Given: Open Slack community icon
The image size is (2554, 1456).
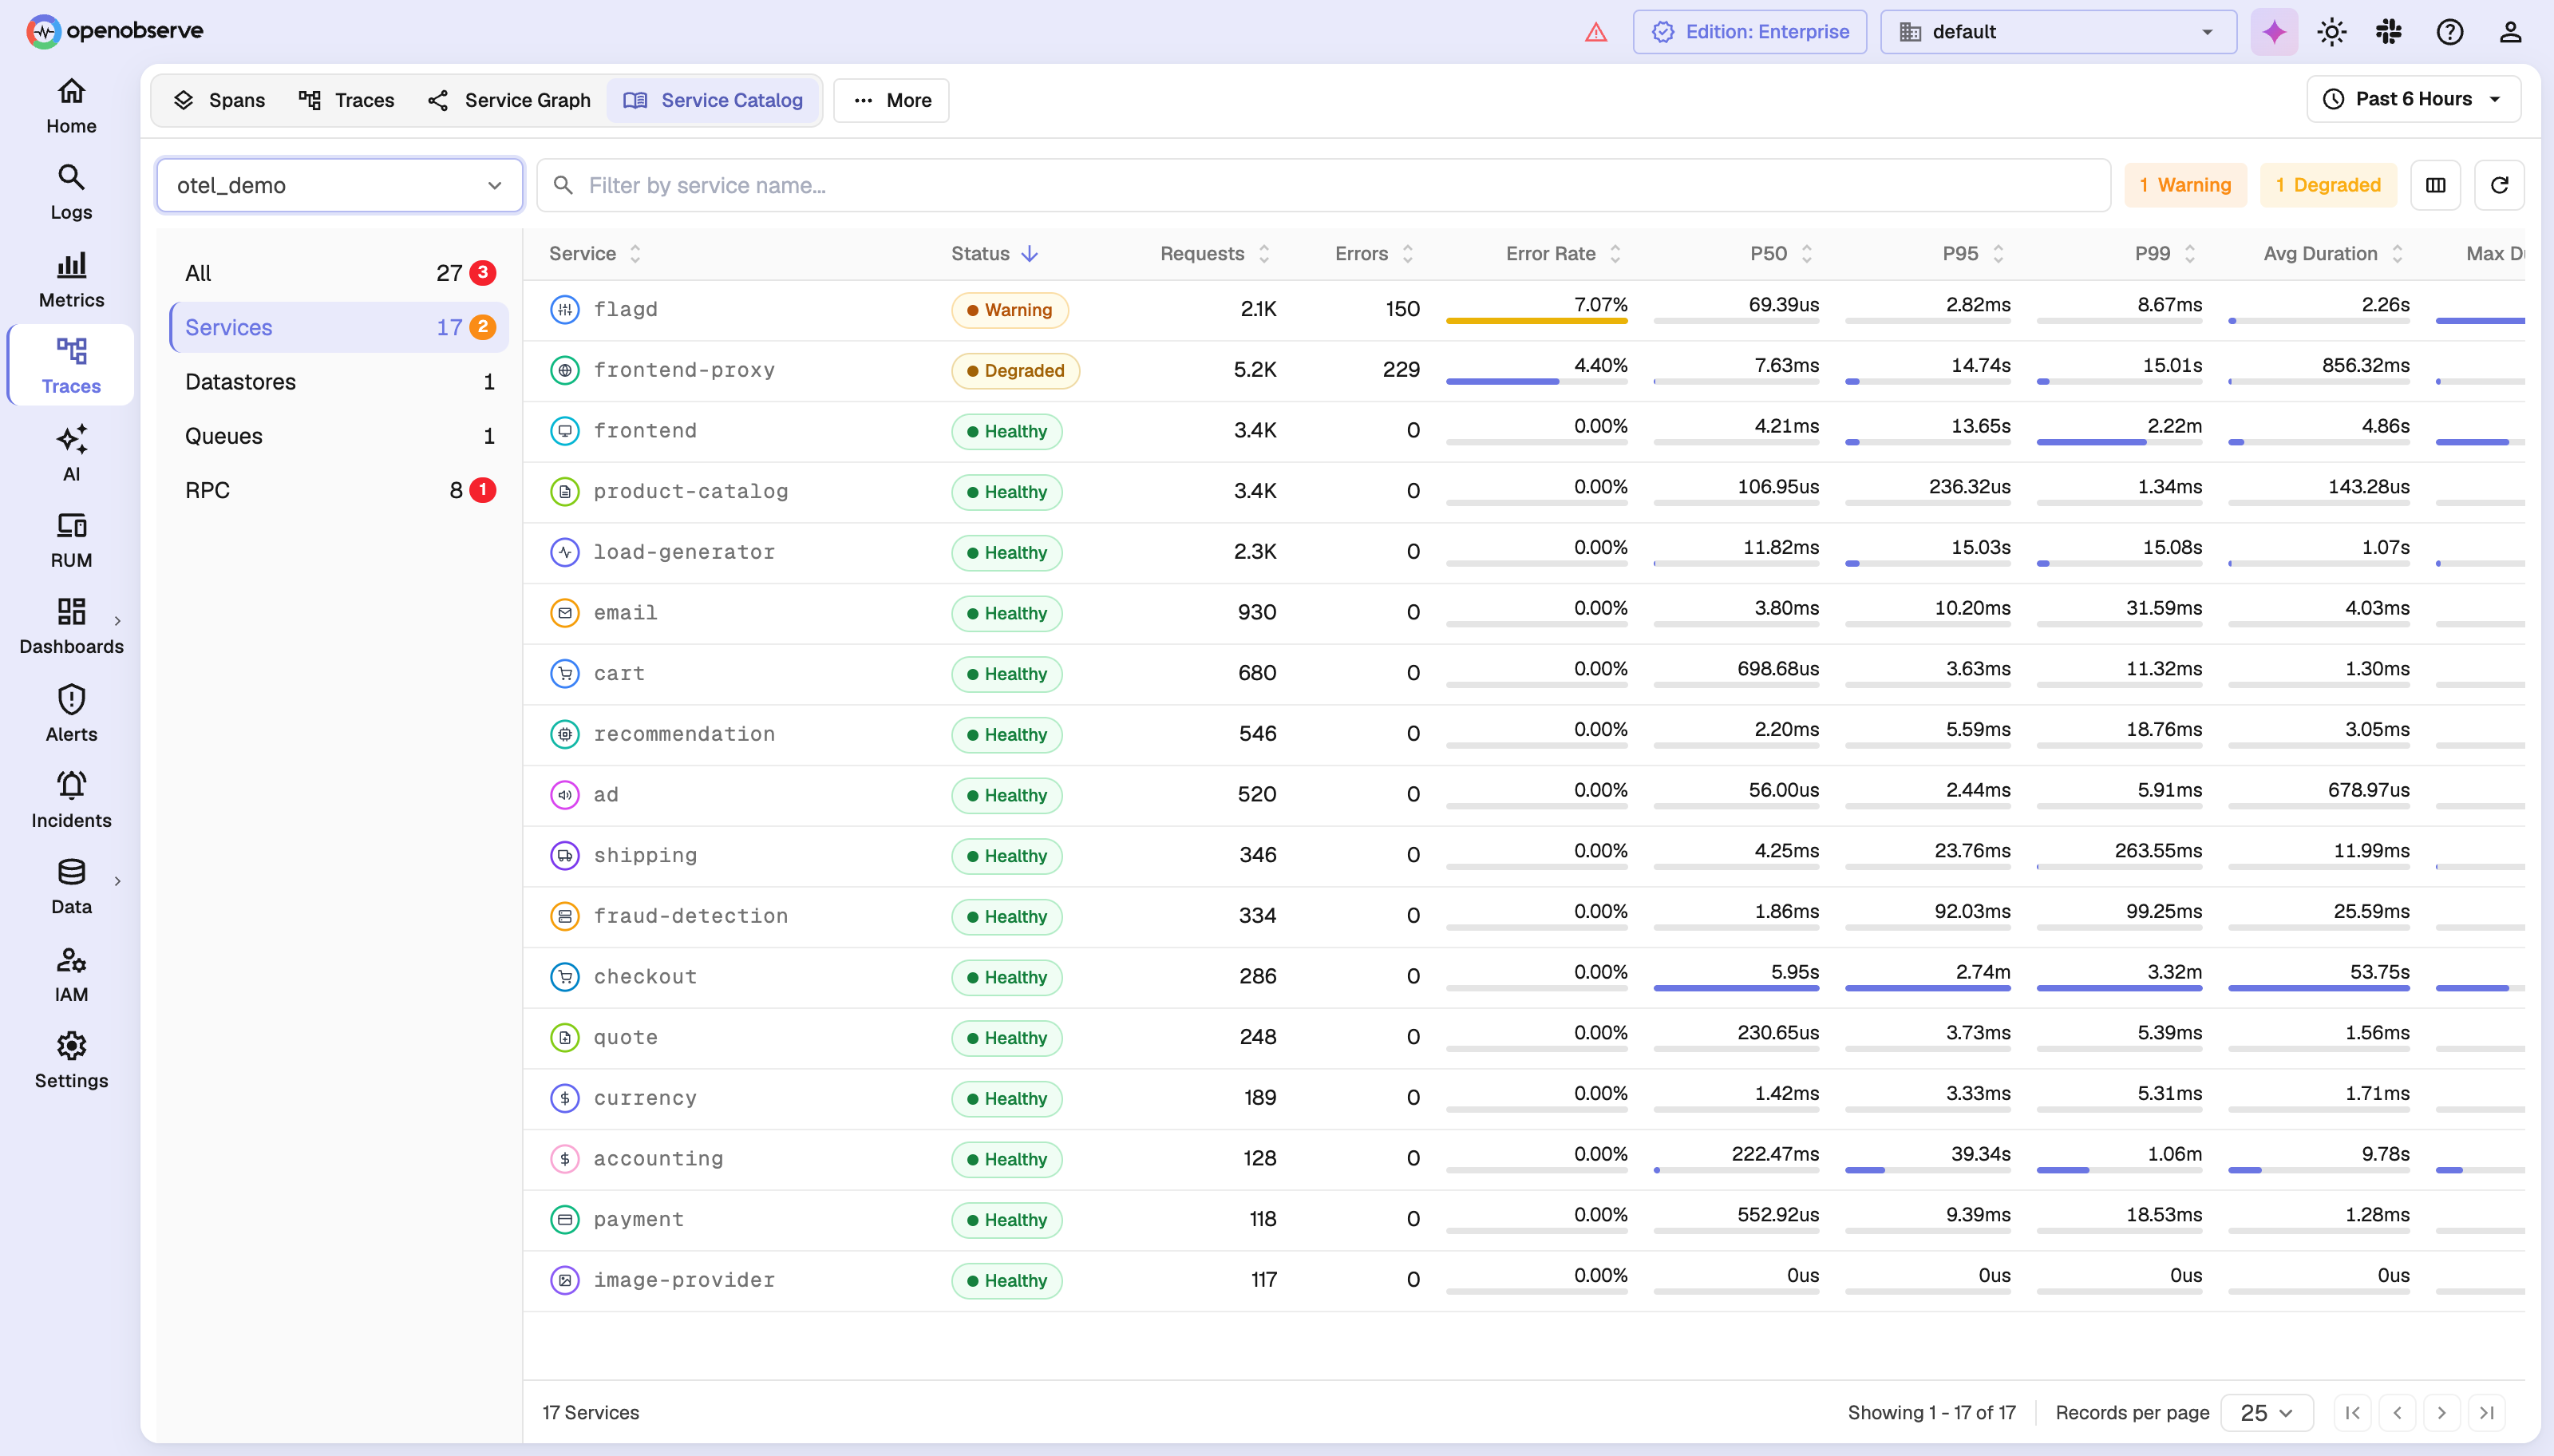Looking at the screenshot, I should point(2389,32).
